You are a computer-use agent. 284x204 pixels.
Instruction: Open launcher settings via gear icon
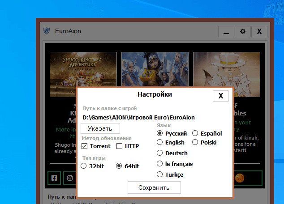[x=243, y=31]
